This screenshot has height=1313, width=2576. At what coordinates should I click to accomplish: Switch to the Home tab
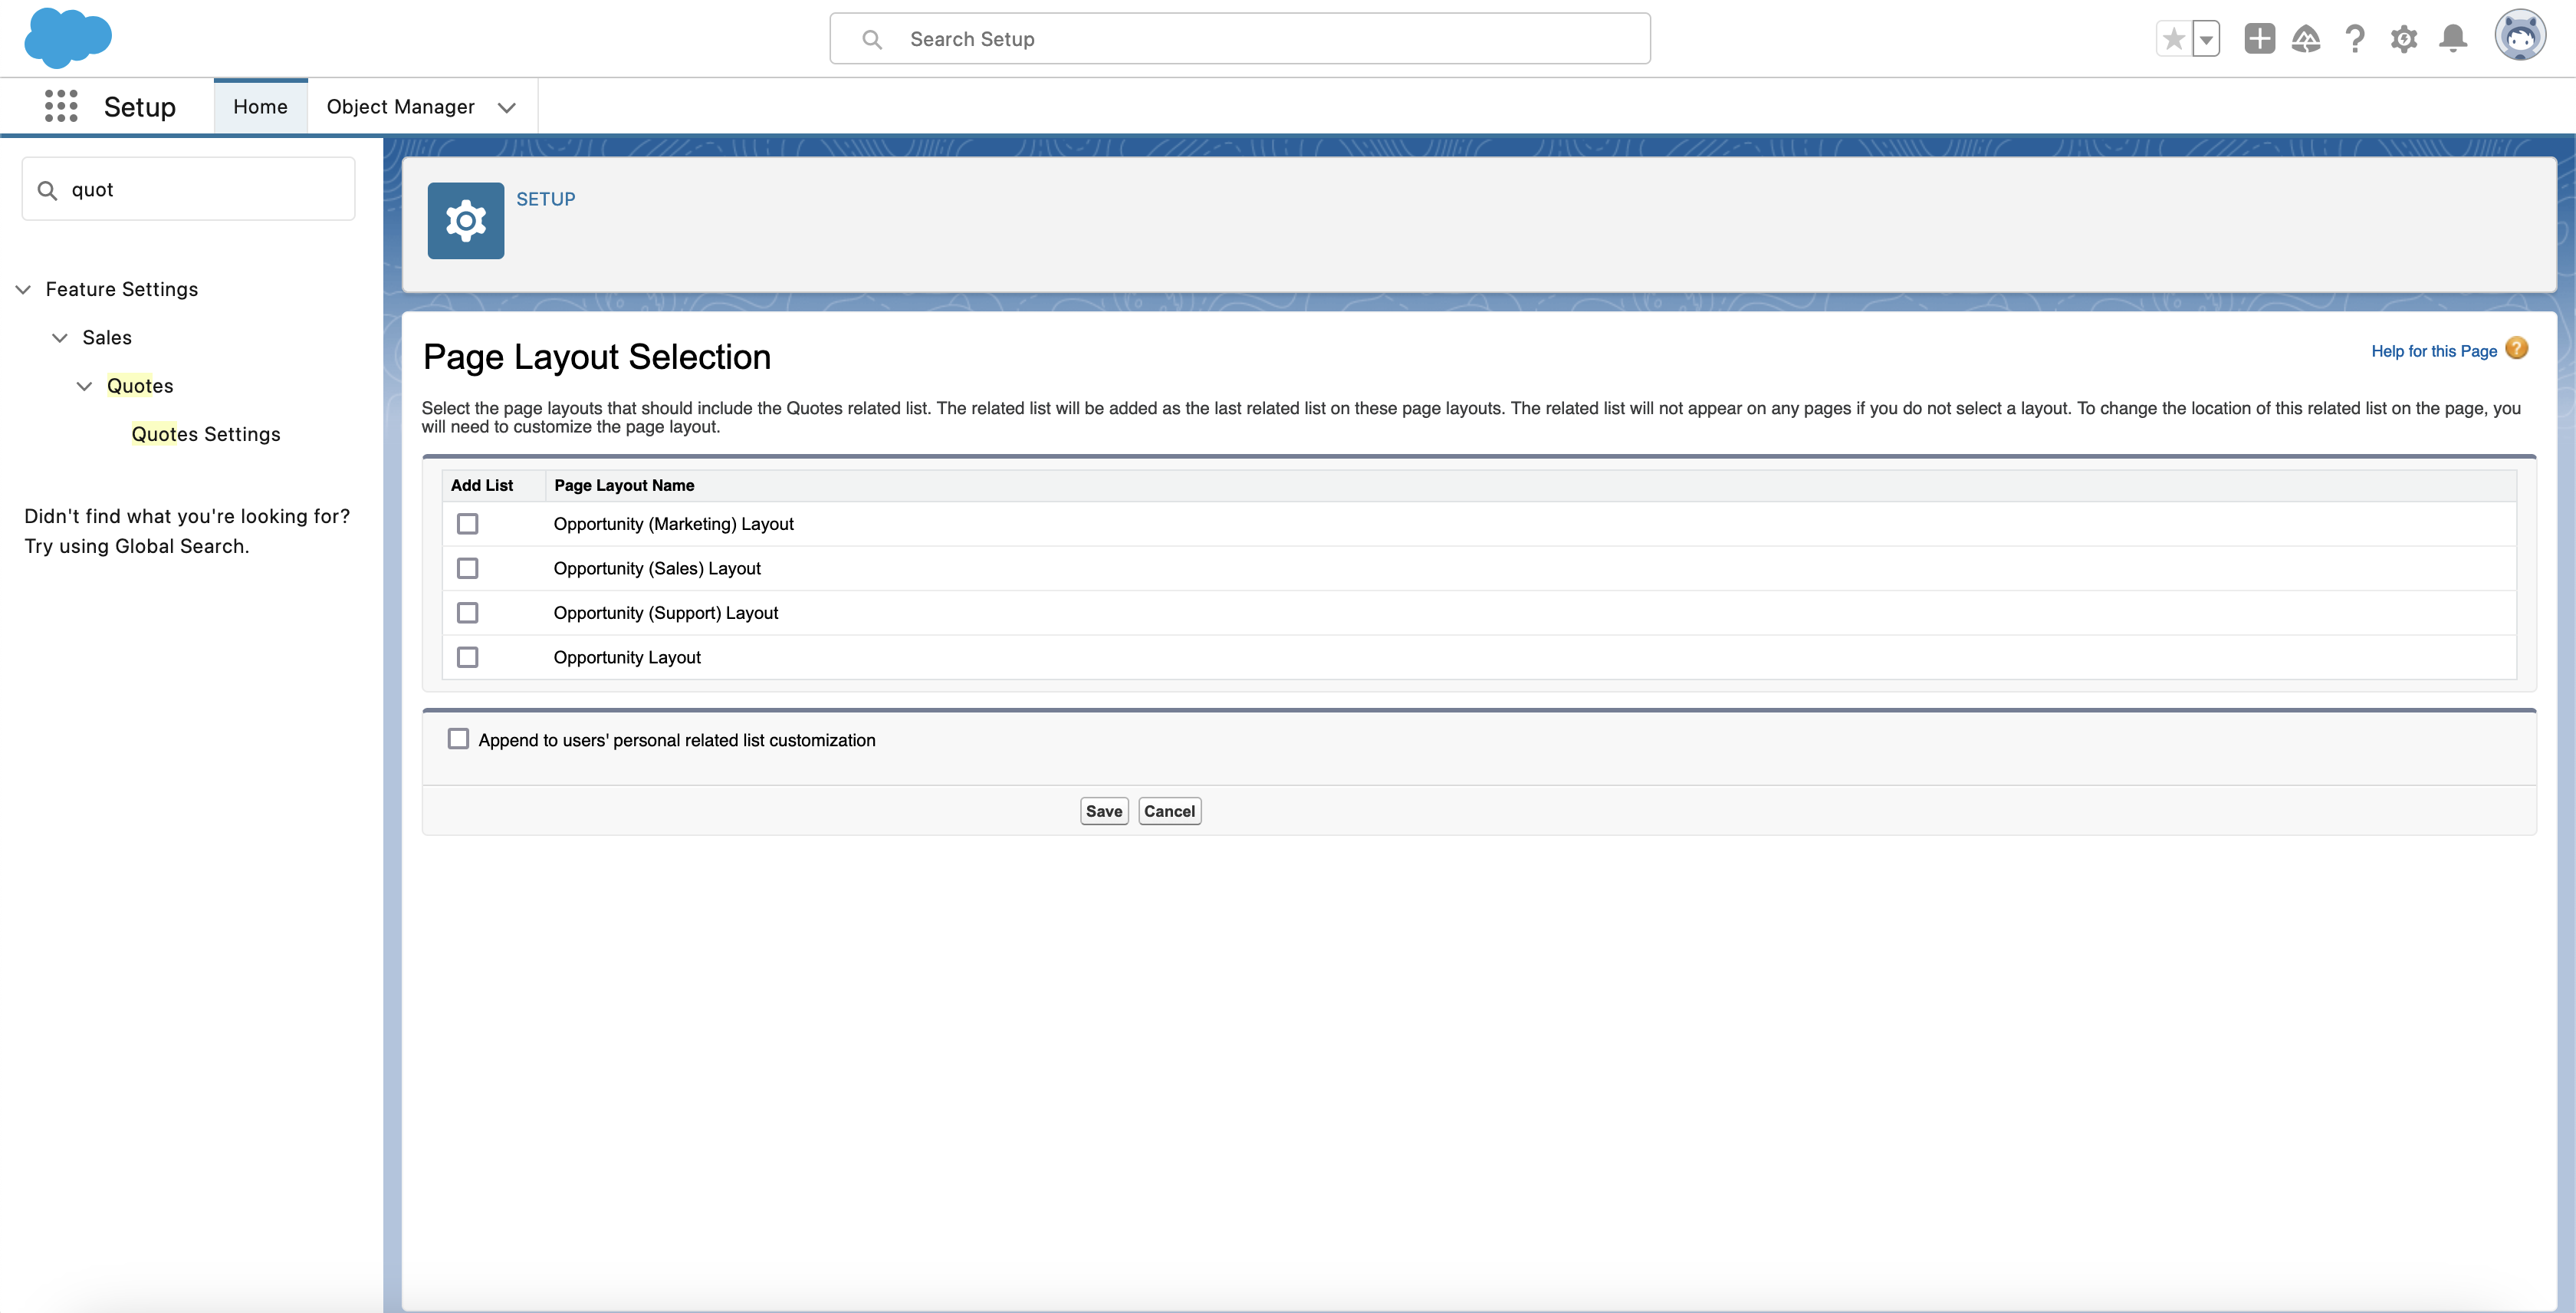(260, 107)
